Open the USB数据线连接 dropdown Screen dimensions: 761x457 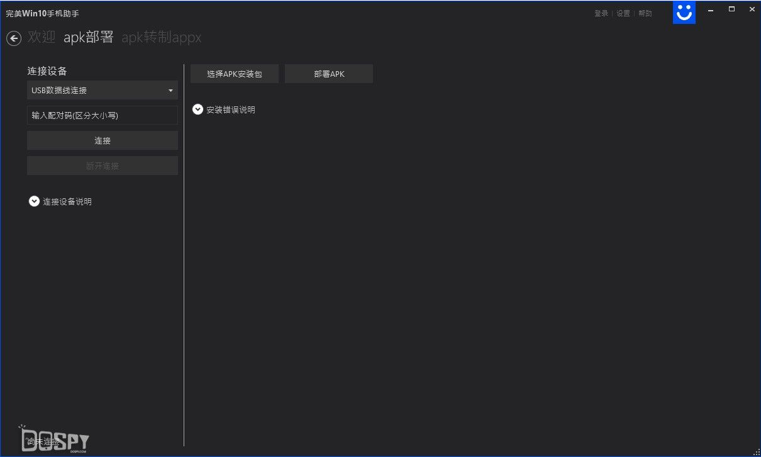(x=103, y=90)
